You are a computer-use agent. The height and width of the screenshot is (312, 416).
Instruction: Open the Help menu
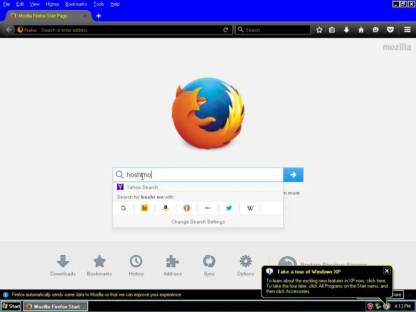115,4
